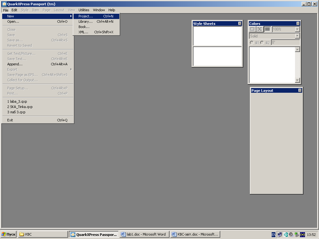Open the Utilities menu
This screenshot has width=319, height=239.
84,10
